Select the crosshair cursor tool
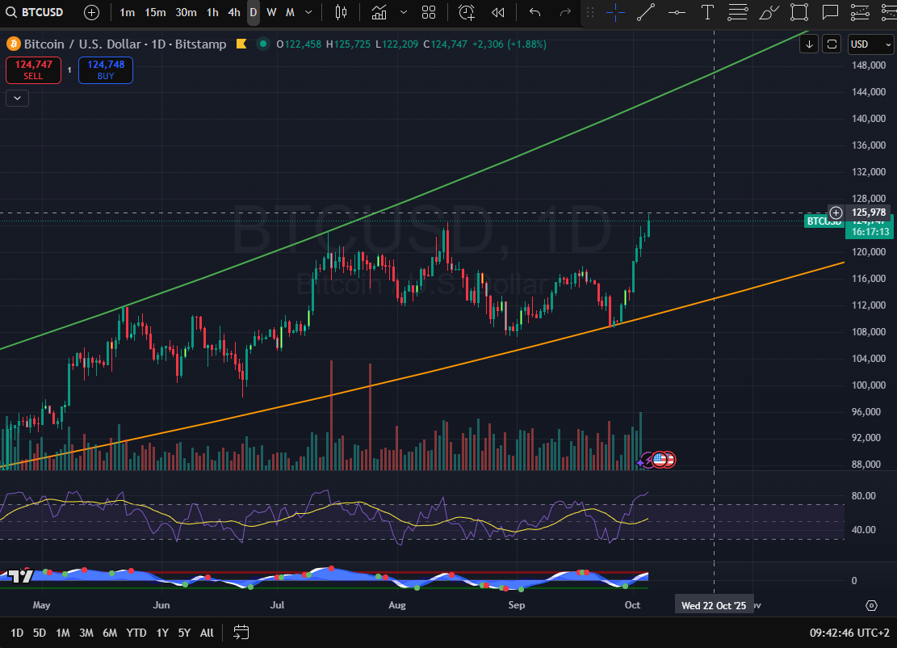This screenshot has height=648, width=897. tap(615, 12)
